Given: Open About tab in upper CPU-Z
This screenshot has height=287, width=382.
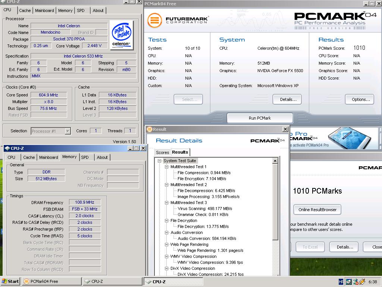Looking at the screenshot, I should 98,10.
